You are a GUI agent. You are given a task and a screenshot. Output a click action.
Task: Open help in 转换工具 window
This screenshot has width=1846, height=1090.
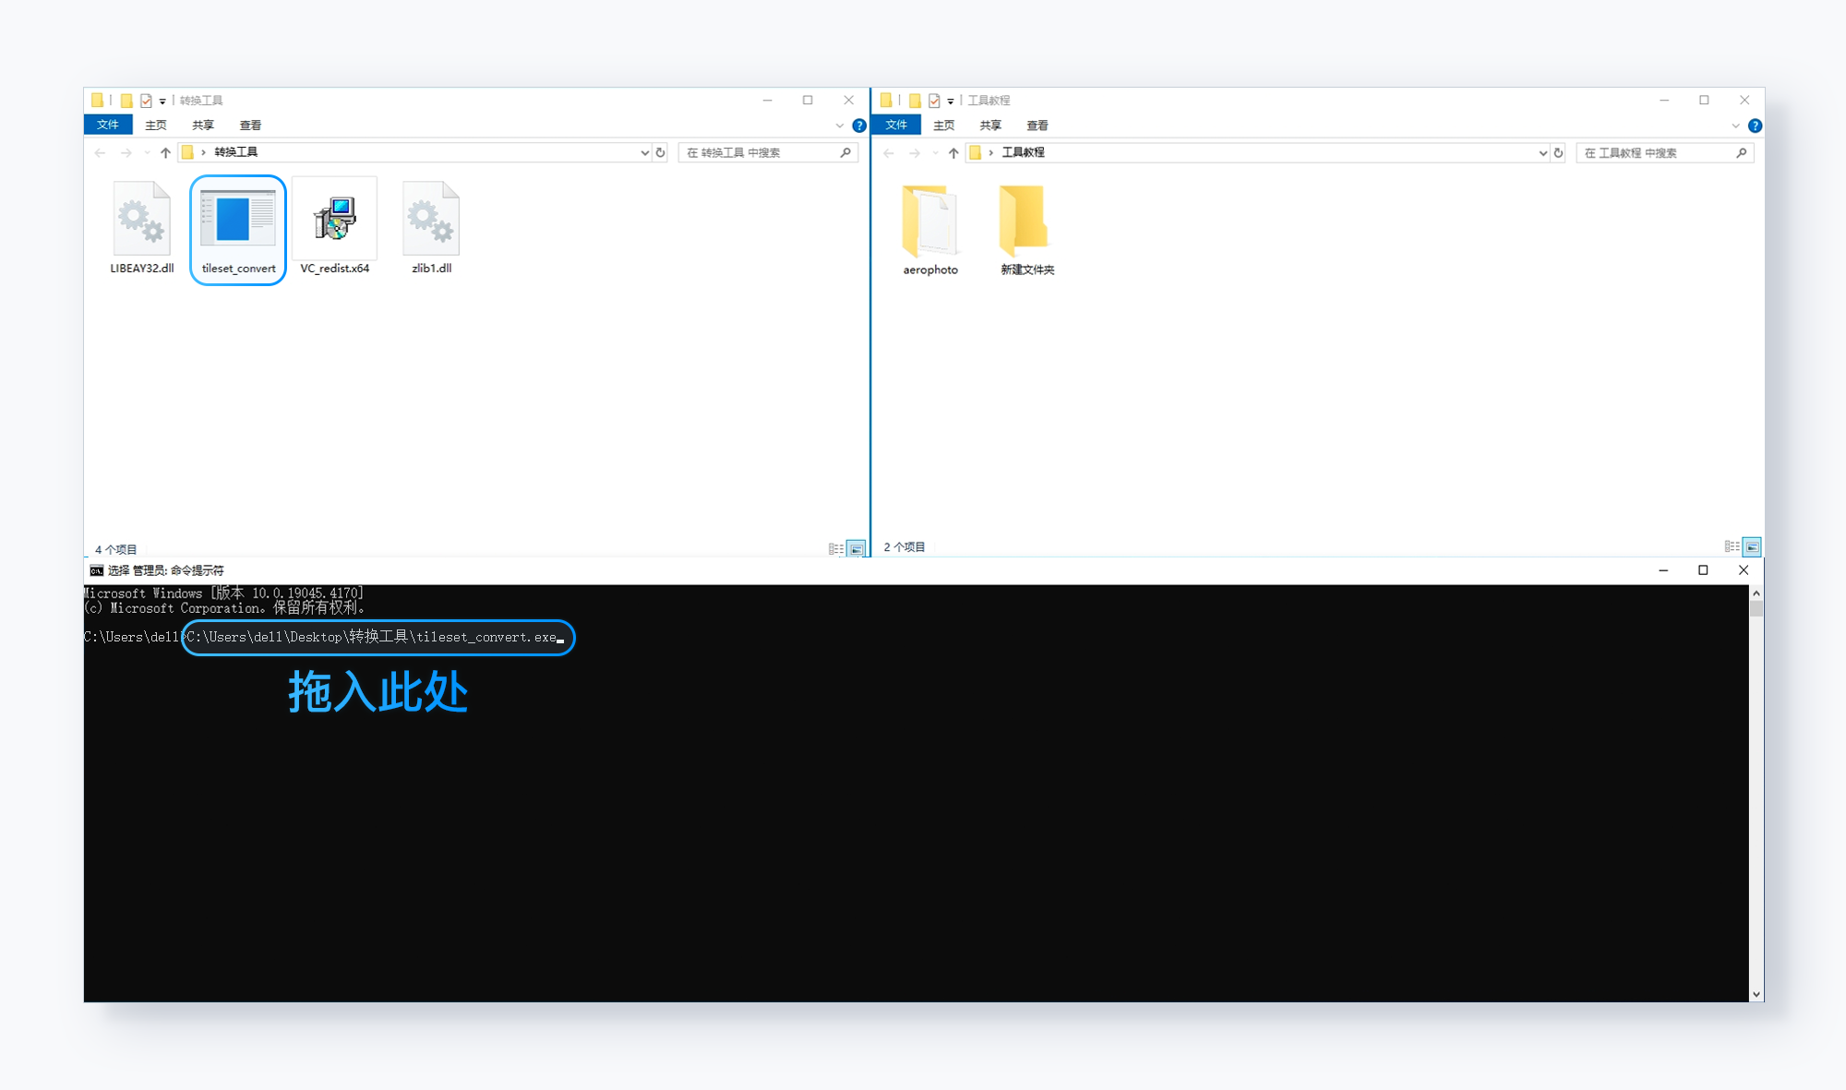point(859,126)
